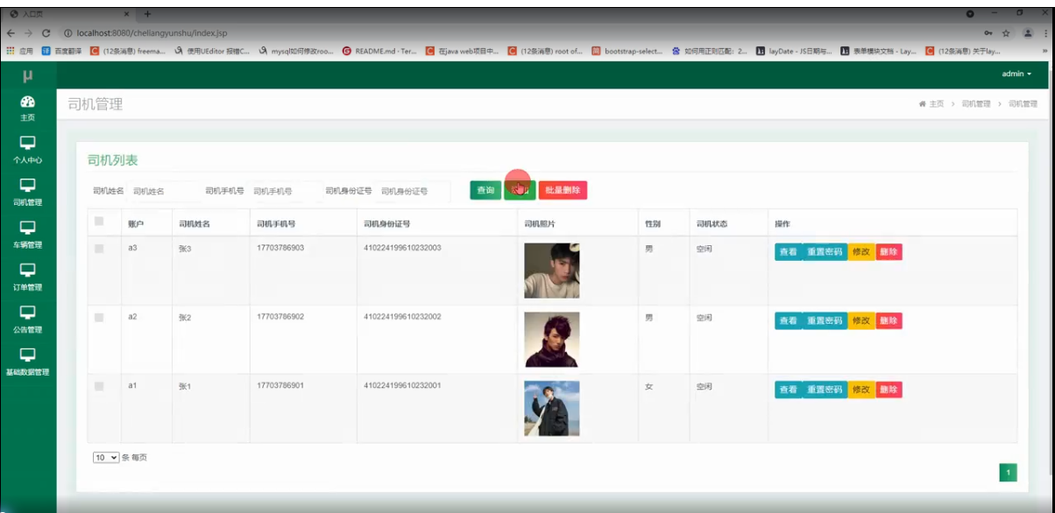Image resolution: width=1055 pixels, height=513 pixels.
Task: Click 重置密码 for driver 张1
Action: [825, 390]
